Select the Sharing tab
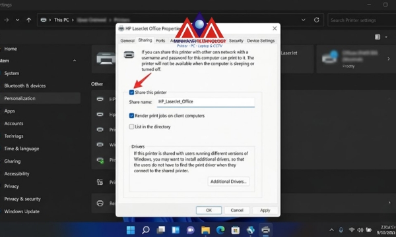This screenshot has width=396, height=237. [145, 40]
